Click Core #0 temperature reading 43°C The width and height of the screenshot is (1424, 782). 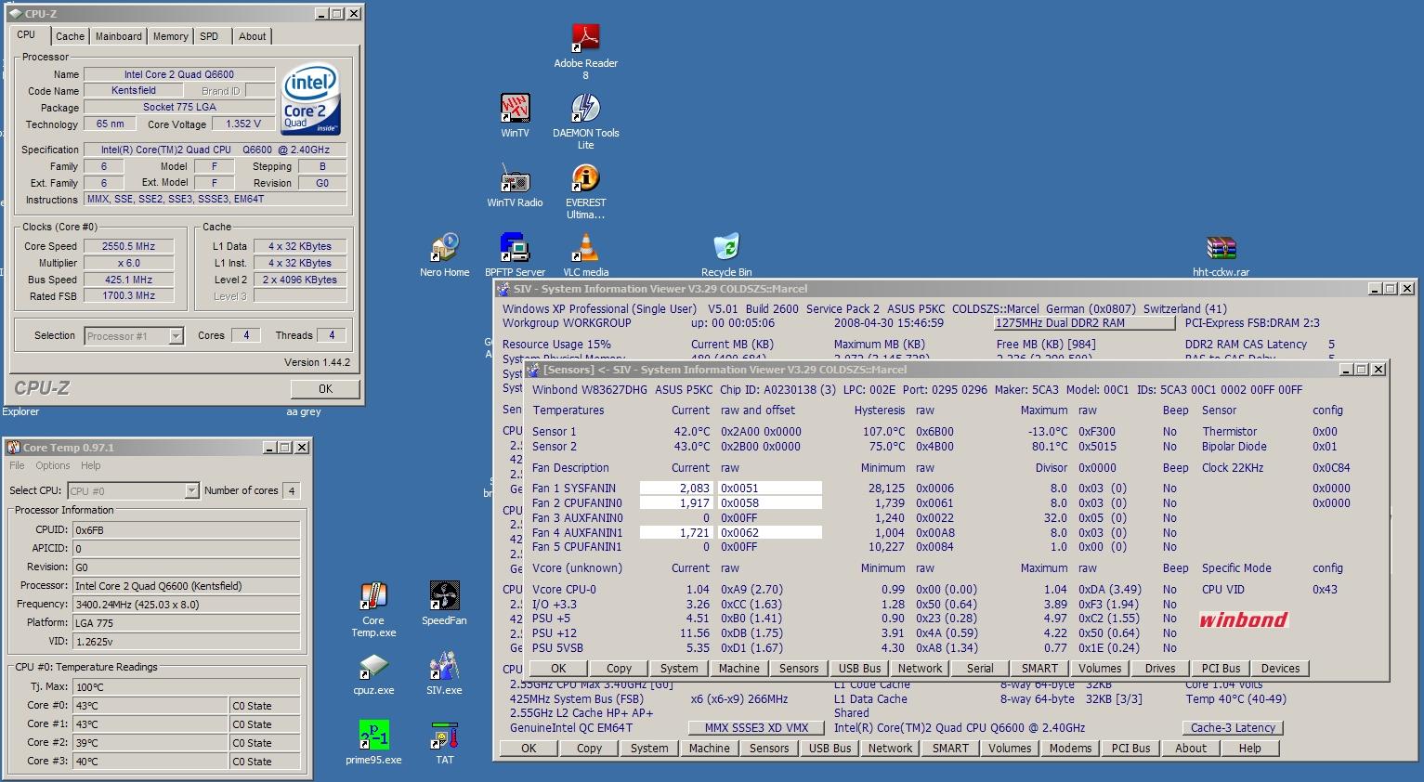(x=150, y=706)
